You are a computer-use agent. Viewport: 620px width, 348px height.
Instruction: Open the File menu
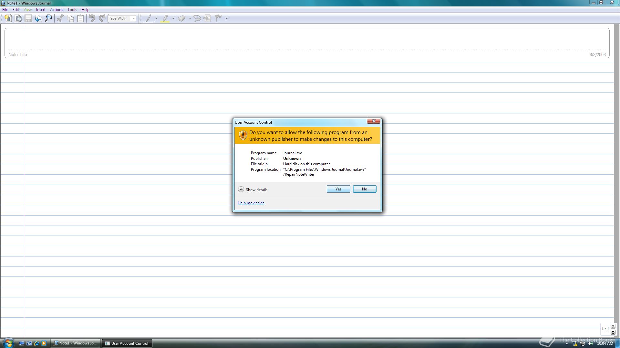click(5, 10)
